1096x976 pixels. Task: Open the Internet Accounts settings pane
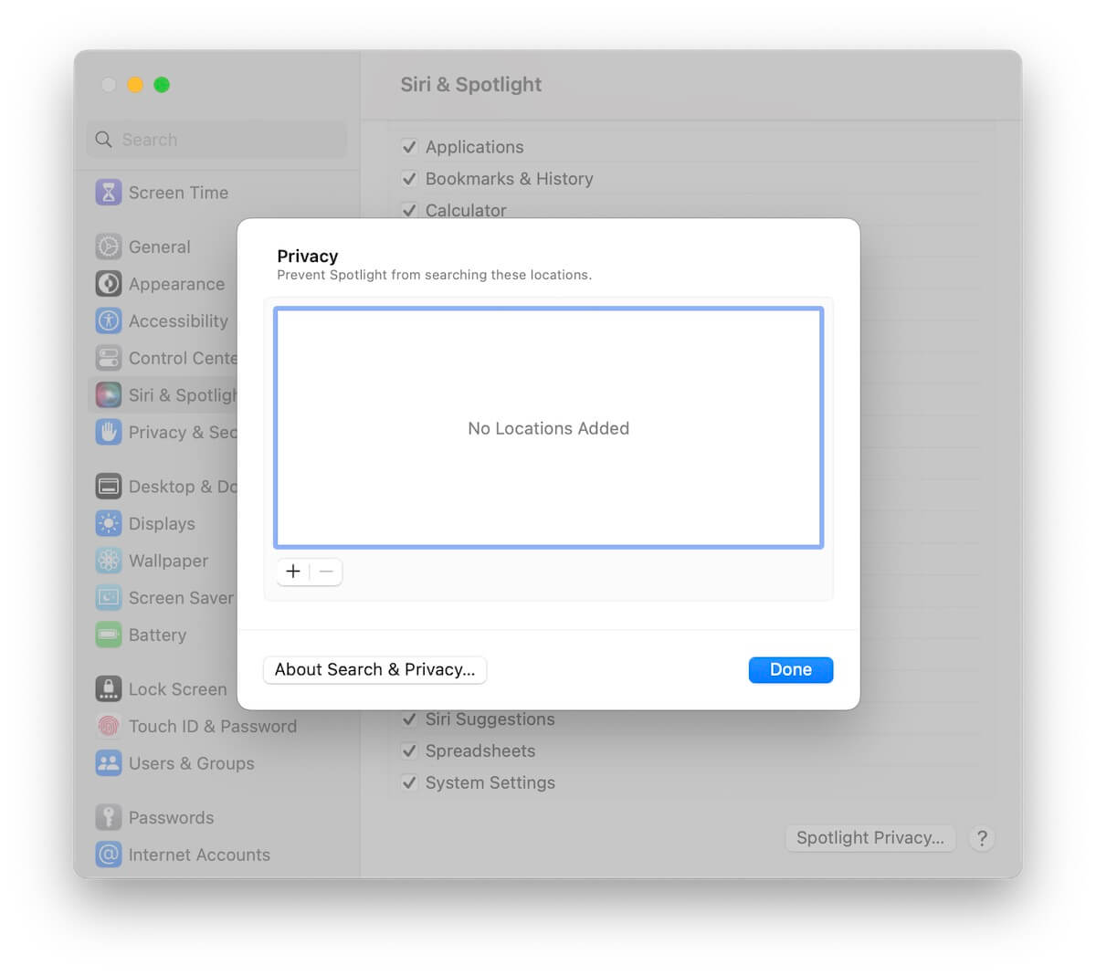[x=217, y=855]
